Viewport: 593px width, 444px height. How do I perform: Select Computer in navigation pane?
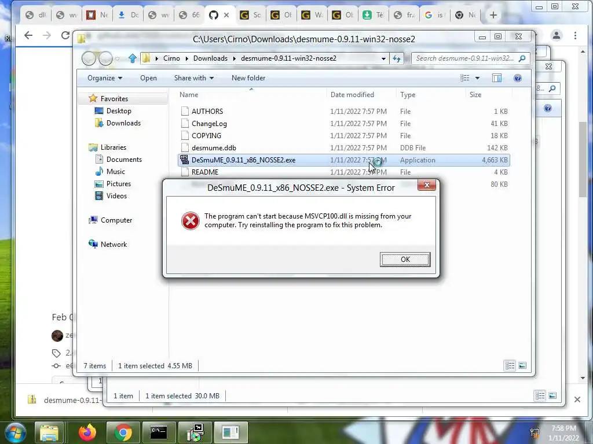click(116, 220)
